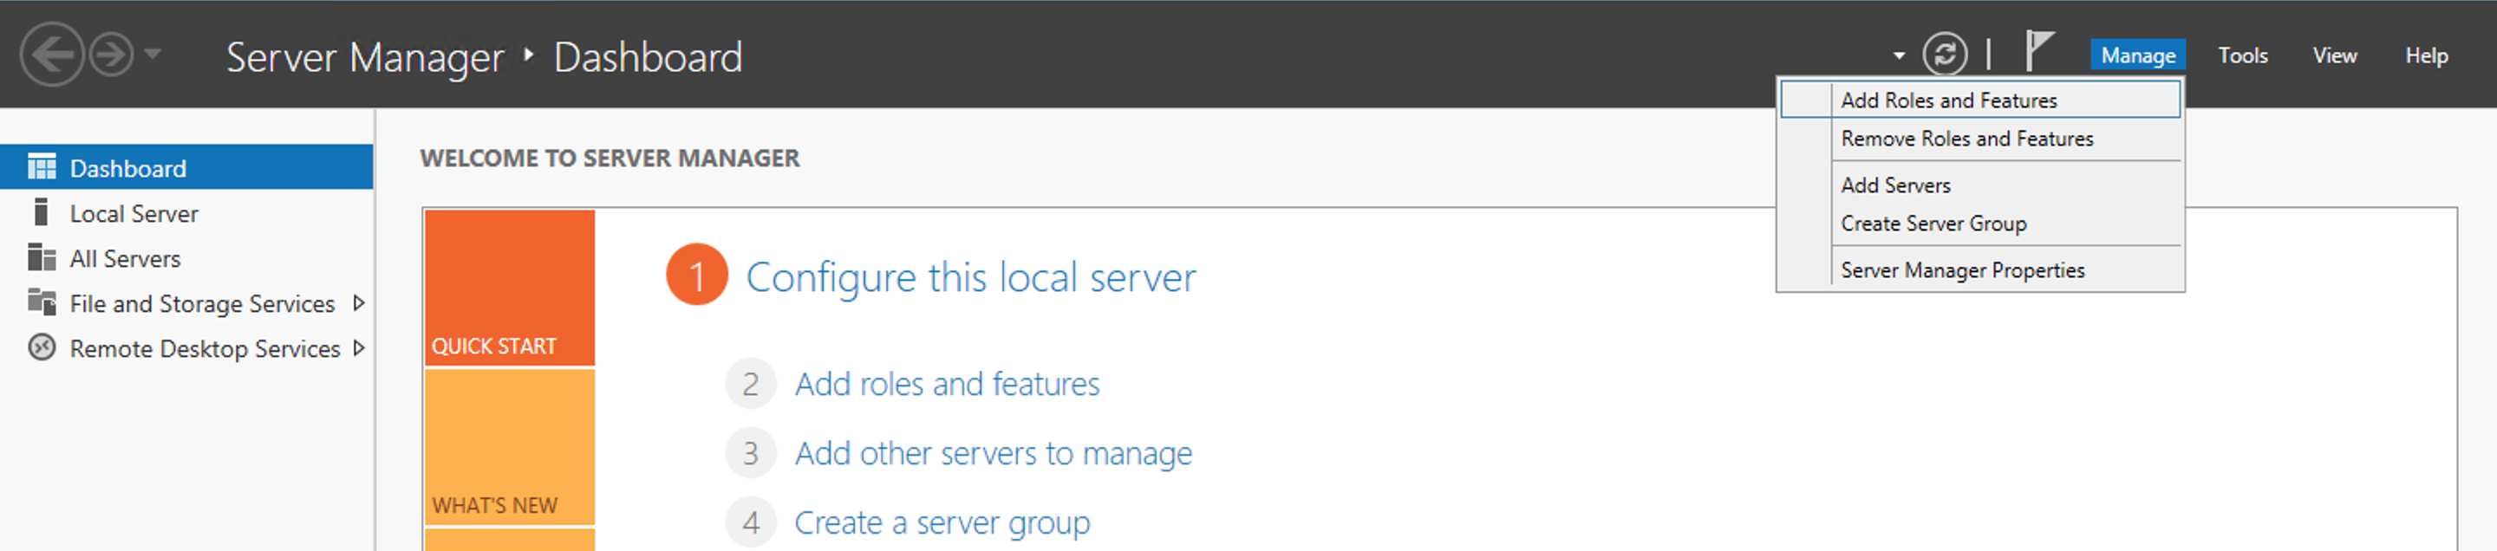Open the Notifications flag icon
Screen dimensions: 2497x551
tap(2038, 50)
